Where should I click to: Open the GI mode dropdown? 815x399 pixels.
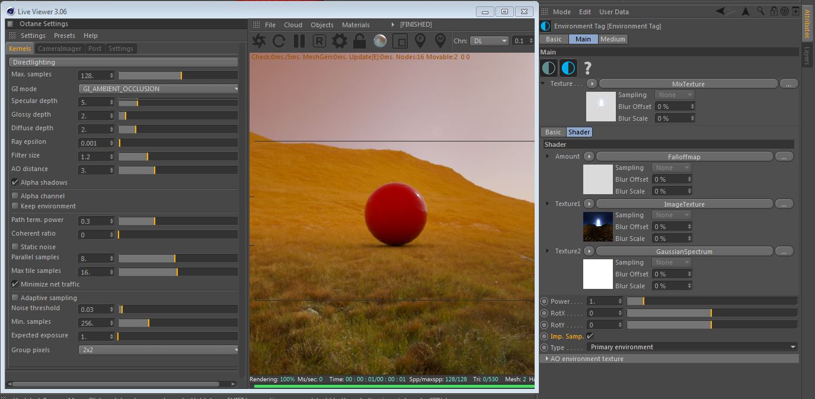click(158, 89)
